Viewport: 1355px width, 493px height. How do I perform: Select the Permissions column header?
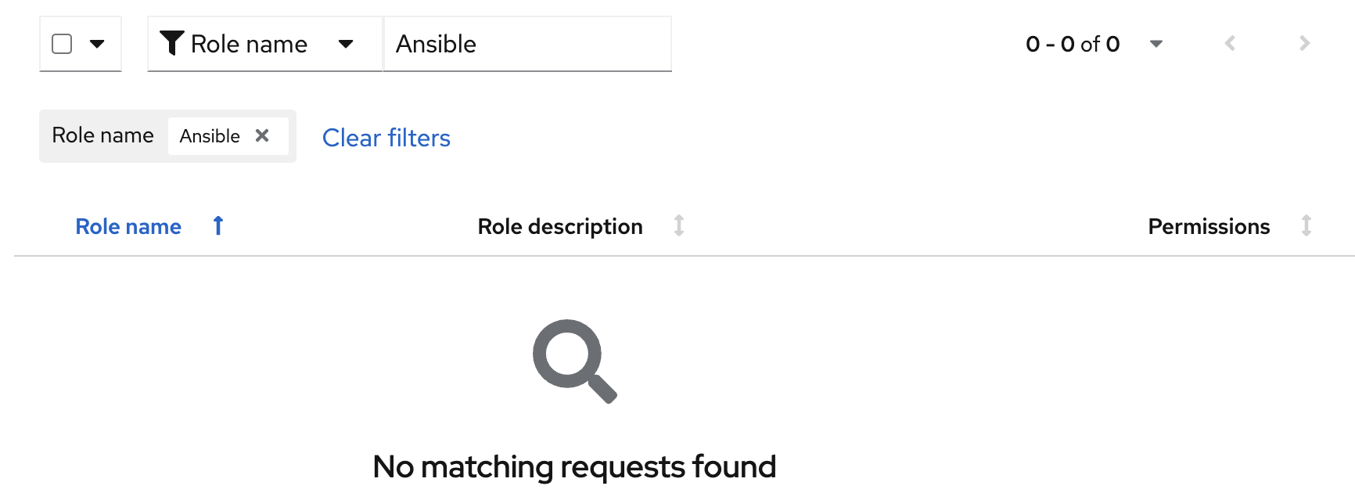tap(1209, 226)
